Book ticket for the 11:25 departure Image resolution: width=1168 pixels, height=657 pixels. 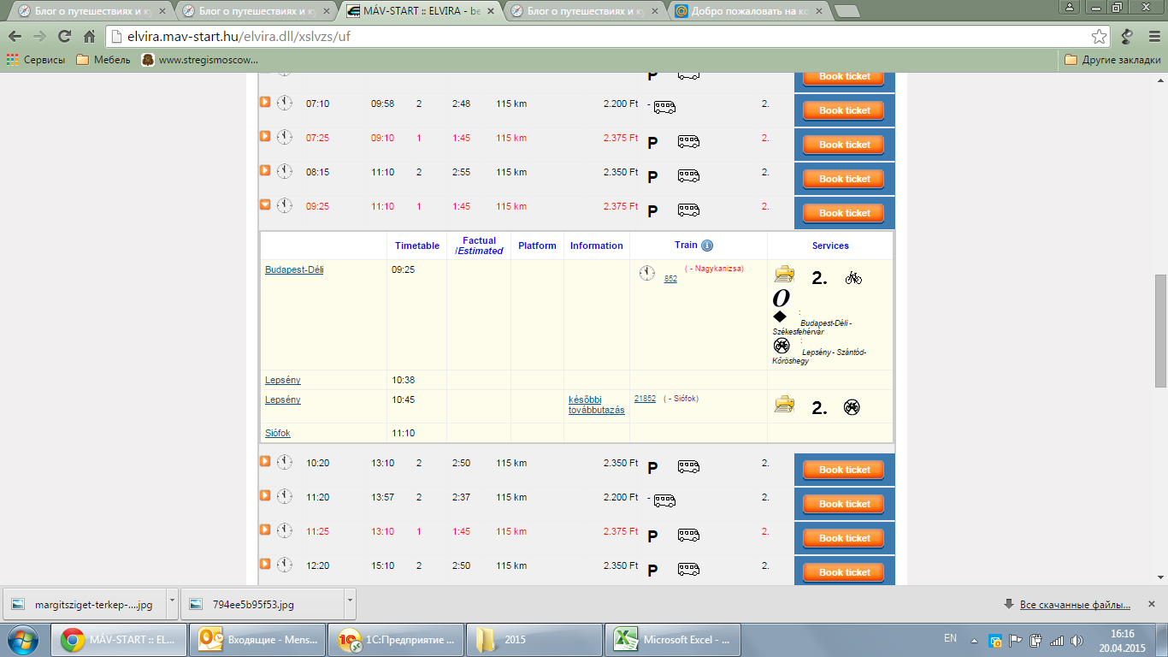[844, 538]
